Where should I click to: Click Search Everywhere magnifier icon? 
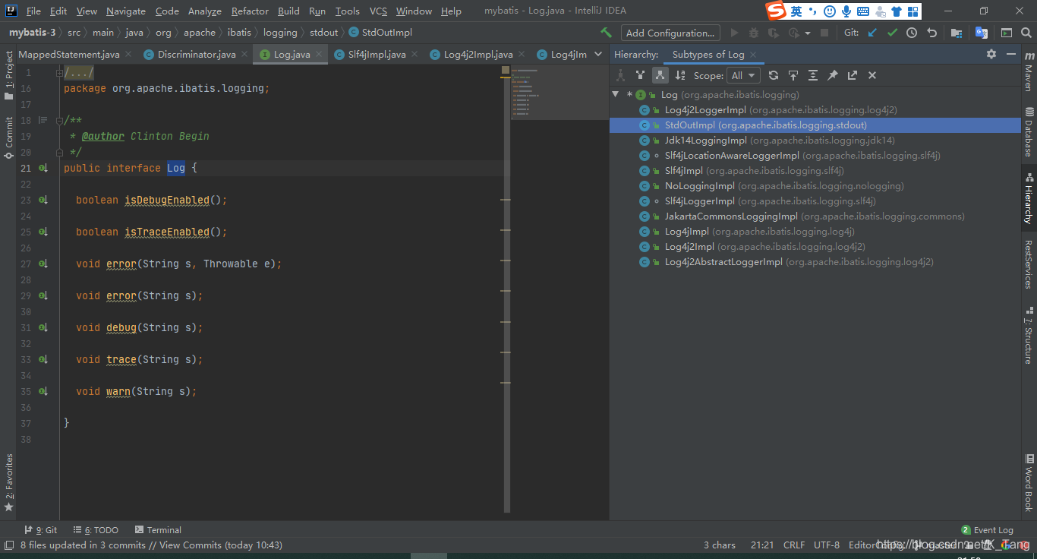[1025, 33]
